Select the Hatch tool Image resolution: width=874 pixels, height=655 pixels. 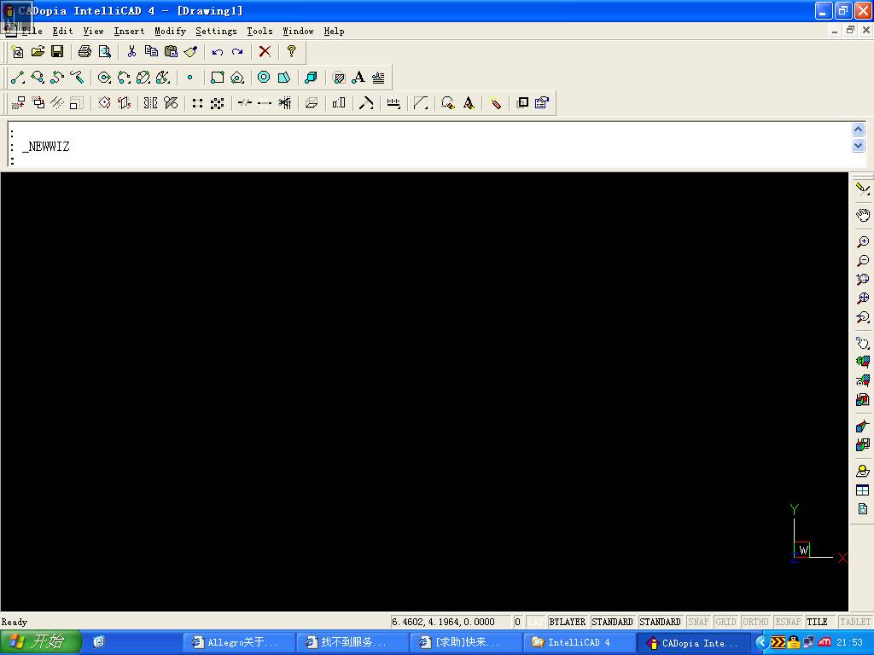tap(338, 78)
